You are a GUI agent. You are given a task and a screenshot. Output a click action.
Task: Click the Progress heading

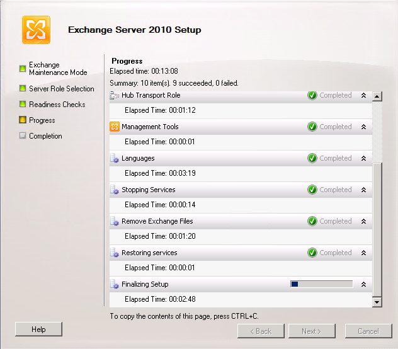coord(127,61)
